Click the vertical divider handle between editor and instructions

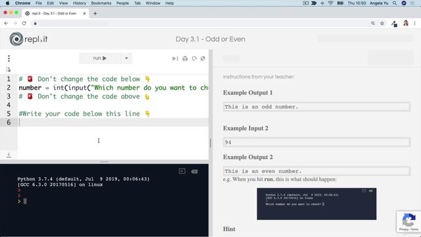click(x=210, y=143)
